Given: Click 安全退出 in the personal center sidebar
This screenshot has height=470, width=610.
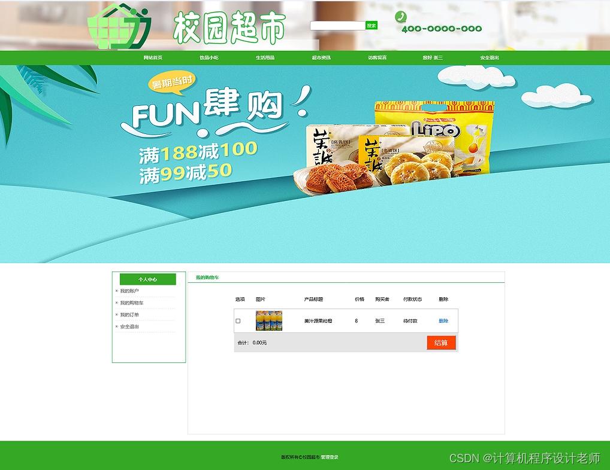Looking at the screenshot, I should click(x=129, y=327).
